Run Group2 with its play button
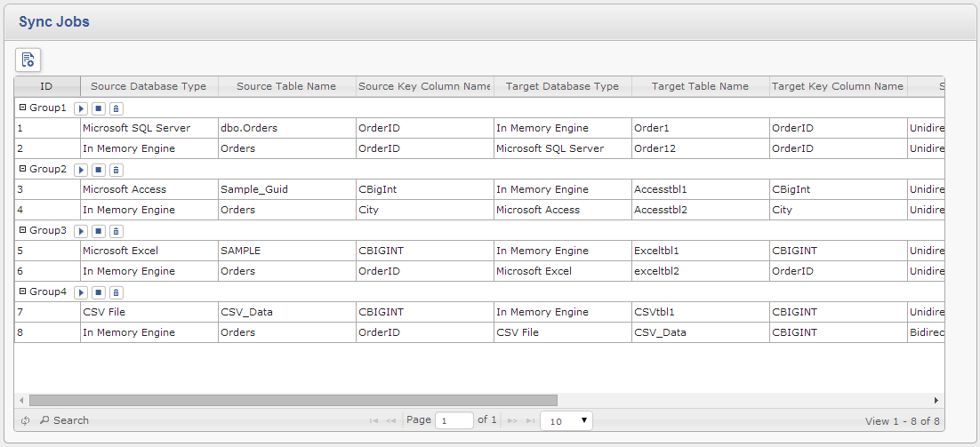The width and height of the screenshot is (980, 447). pos(81,170)
